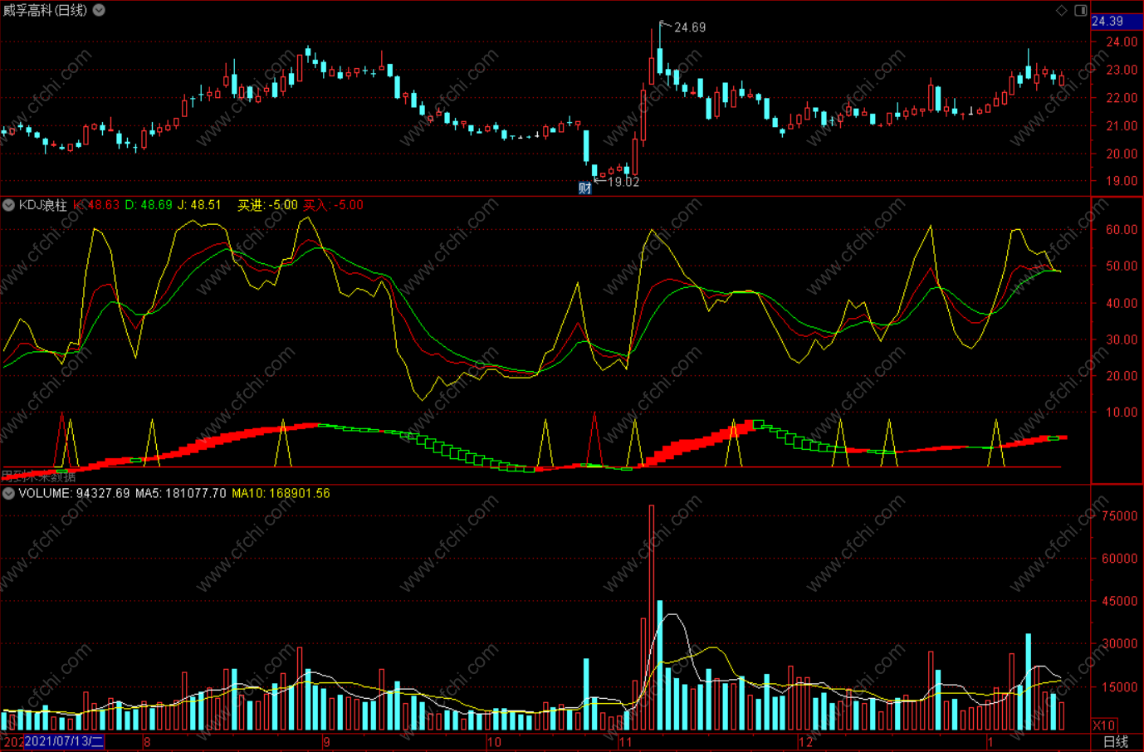The image size is (1144, 752).
Task: Click the yellow 买进: -5.00 readout
Action: click(267, 205)
